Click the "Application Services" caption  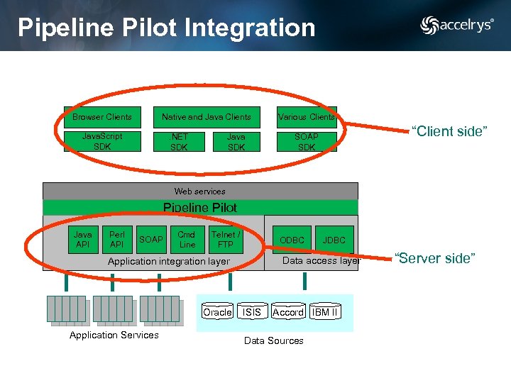(x=114, y=335)
